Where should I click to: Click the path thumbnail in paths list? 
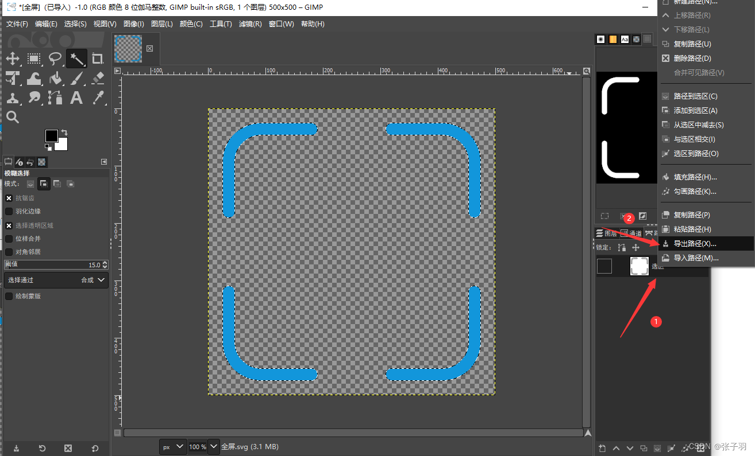(640, 266)
